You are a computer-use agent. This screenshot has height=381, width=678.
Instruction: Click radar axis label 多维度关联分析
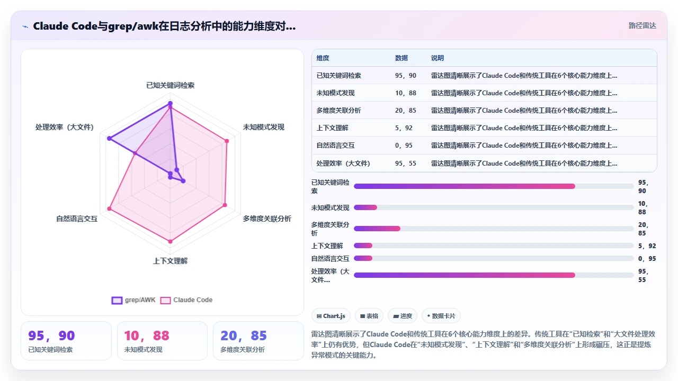[267, 219]
